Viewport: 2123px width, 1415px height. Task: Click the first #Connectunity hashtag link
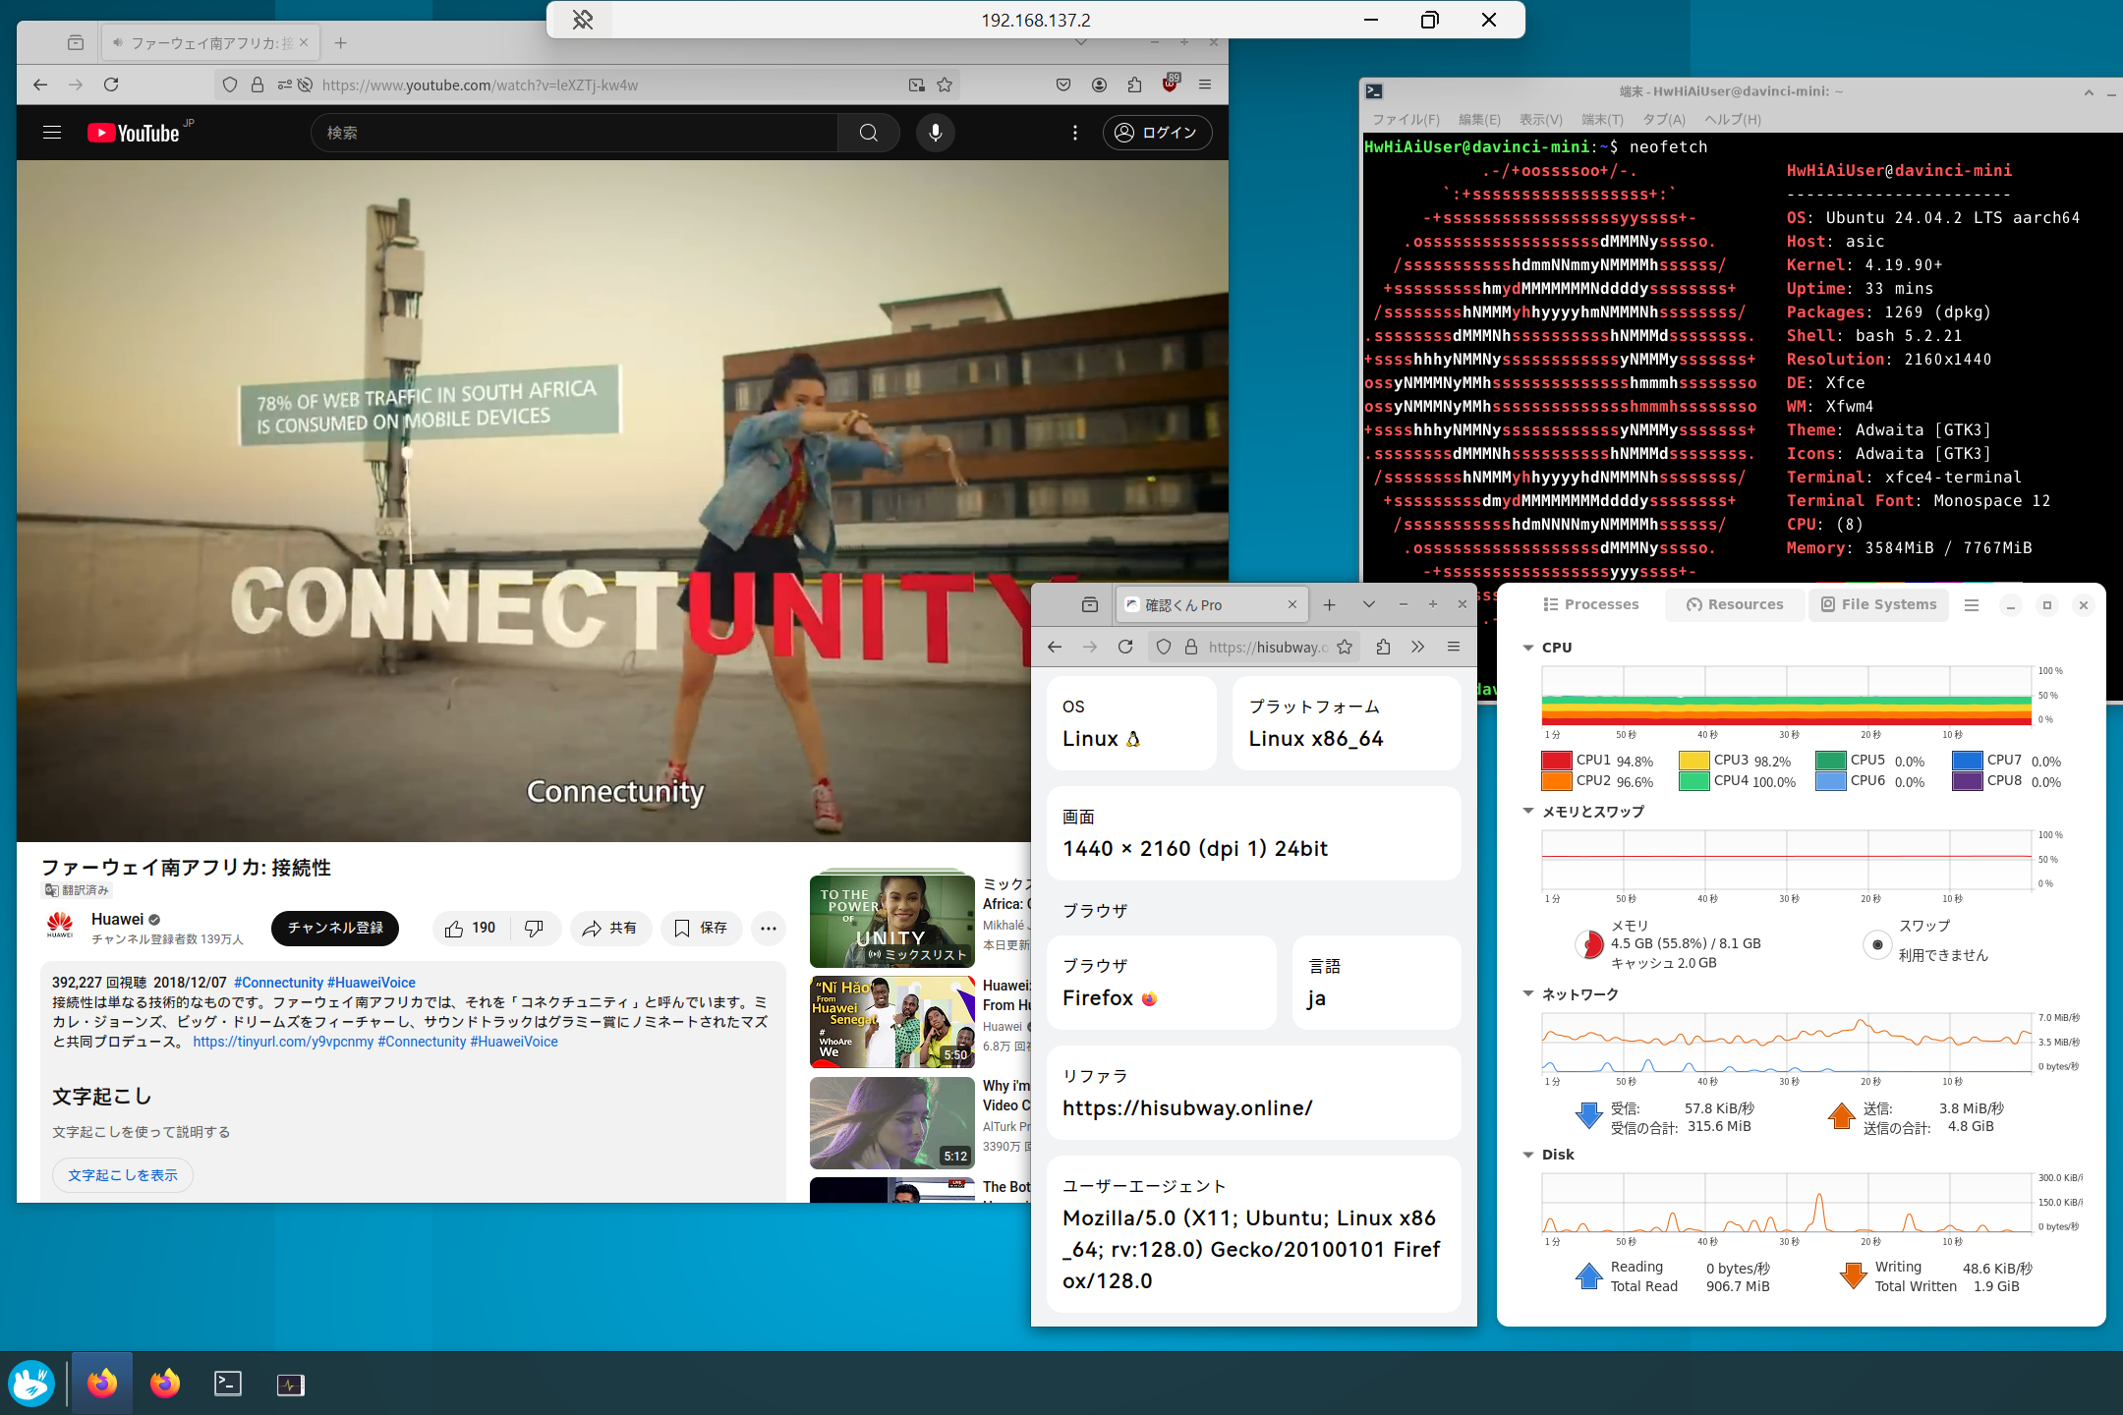(278, 983)
